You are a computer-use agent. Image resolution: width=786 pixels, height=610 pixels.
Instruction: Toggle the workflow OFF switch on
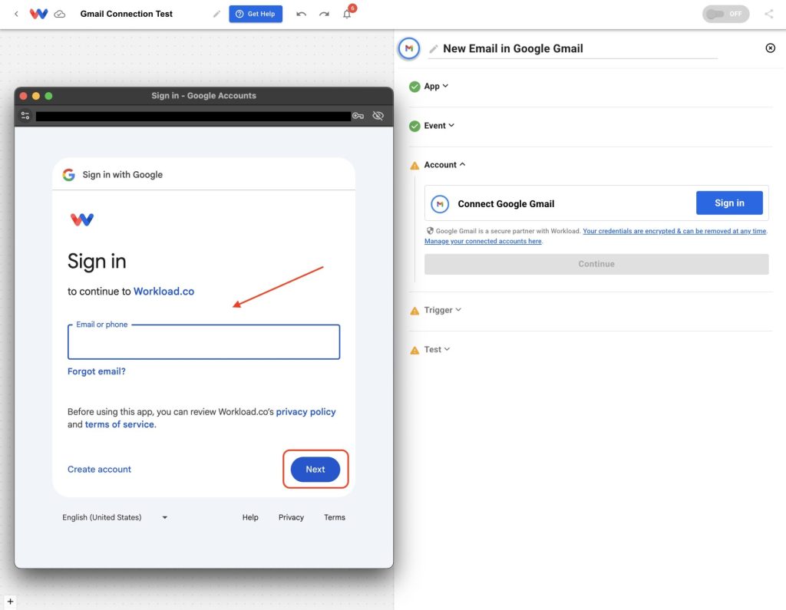point(725,14)
